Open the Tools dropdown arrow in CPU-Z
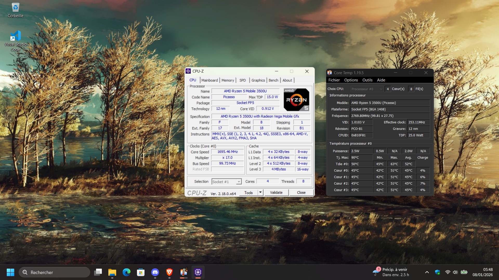This screenshot has width=499, height=280. [x=260, y=192]
